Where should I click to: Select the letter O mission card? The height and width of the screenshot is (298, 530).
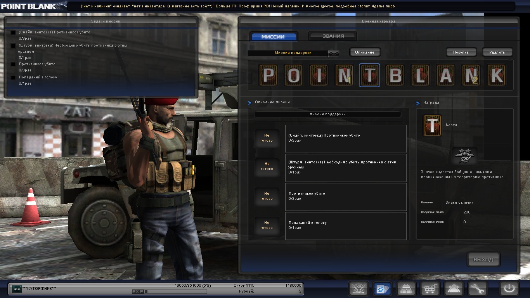293,75
